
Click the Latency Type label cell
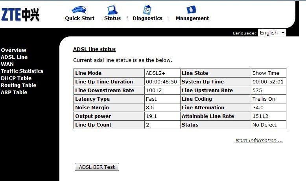(x=109, y=99)
